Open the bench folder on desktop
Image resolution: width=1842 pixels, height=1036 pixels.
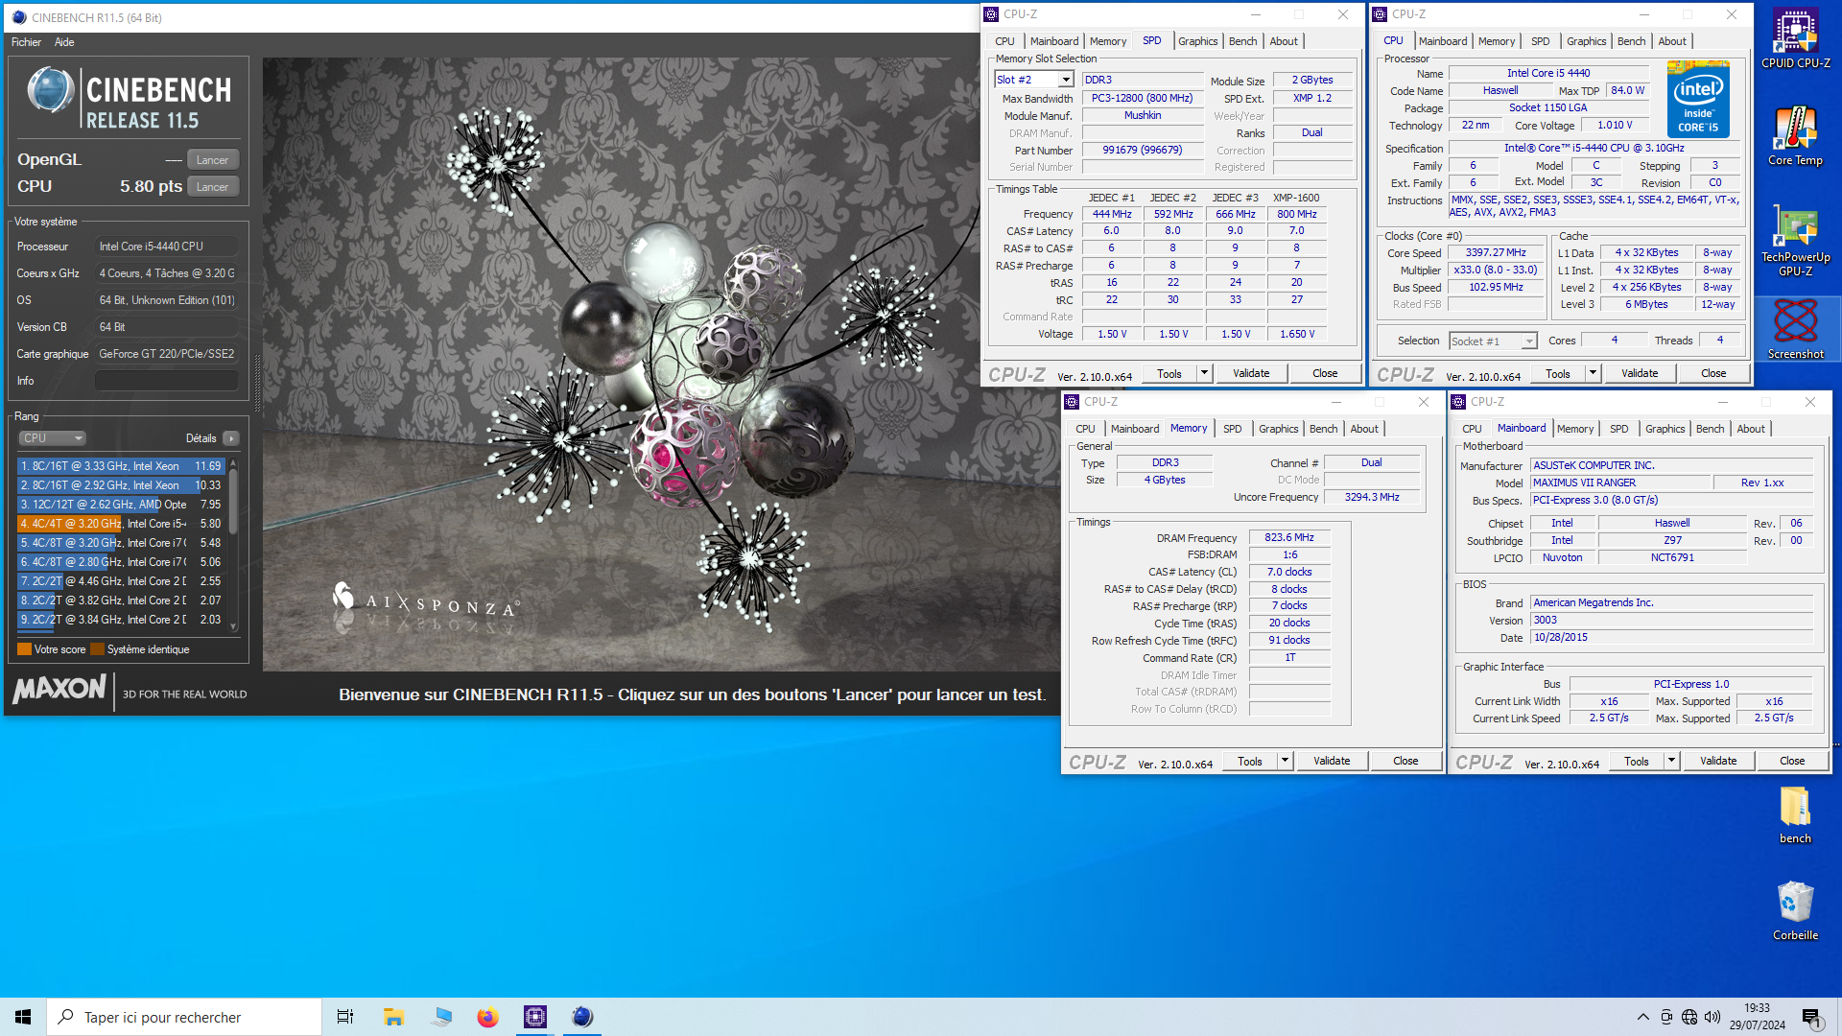coord(1795,815)
